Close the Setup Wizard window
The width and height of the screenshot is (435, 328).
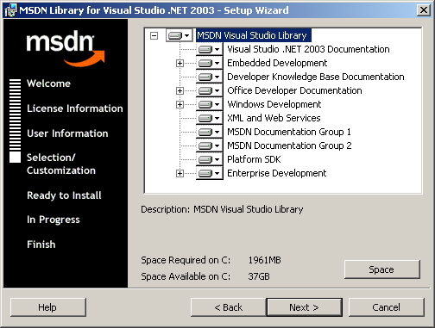tap(423, 10)
